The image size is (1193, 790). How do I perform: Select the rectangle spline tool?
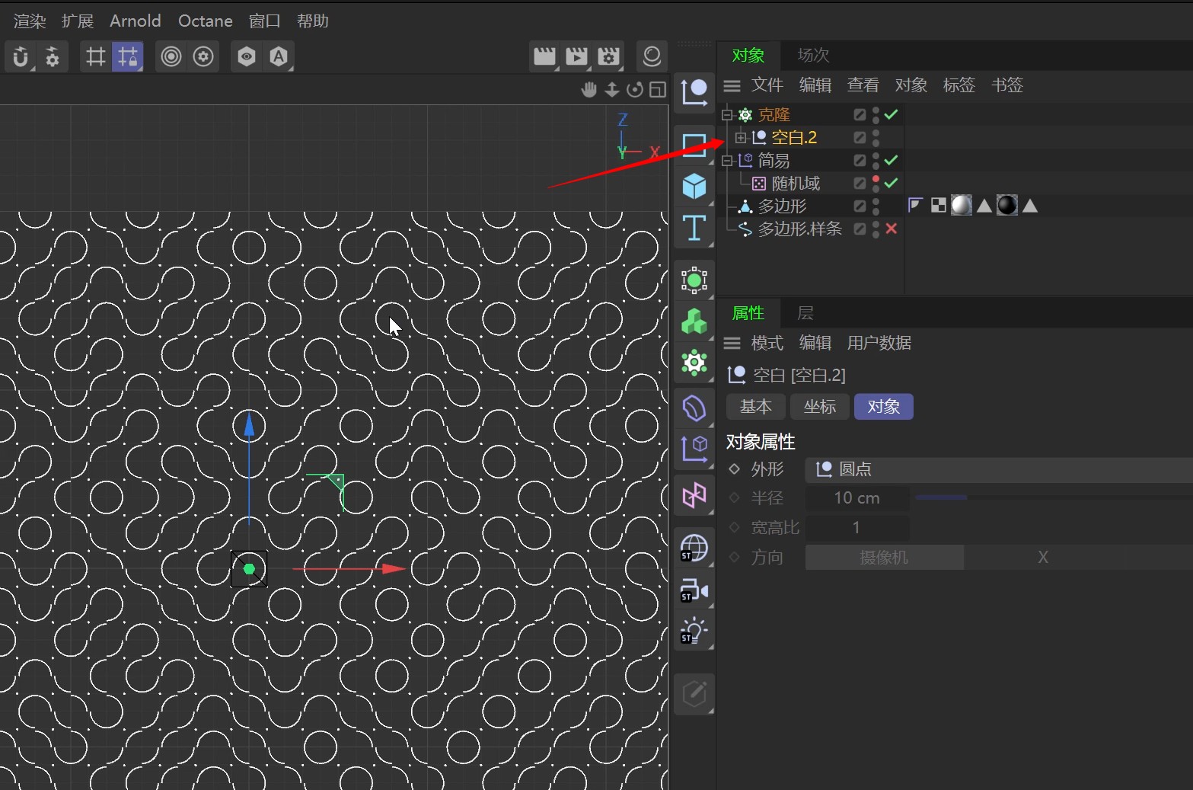tap(694, 144)
